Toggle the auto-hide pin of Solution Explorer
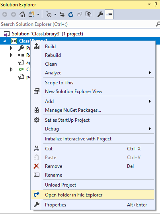The width and height of the screenshot is (160, 214). pyautogui.click(x=156, y=5)
